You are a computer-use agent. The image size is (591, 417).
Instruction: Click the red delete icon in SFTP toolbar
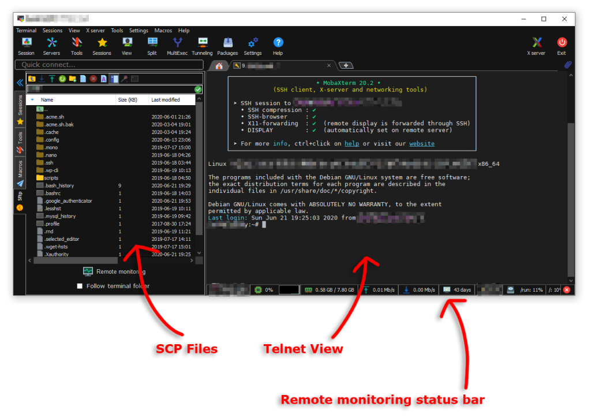[x=93, y=79]
